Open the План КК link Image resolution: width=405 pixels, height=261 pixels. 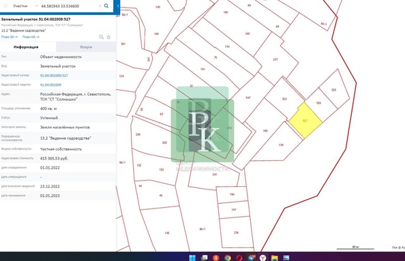(31, 37)
